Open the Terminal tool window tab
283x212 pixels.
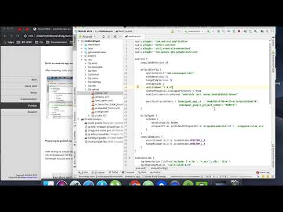tap(128, 173)
